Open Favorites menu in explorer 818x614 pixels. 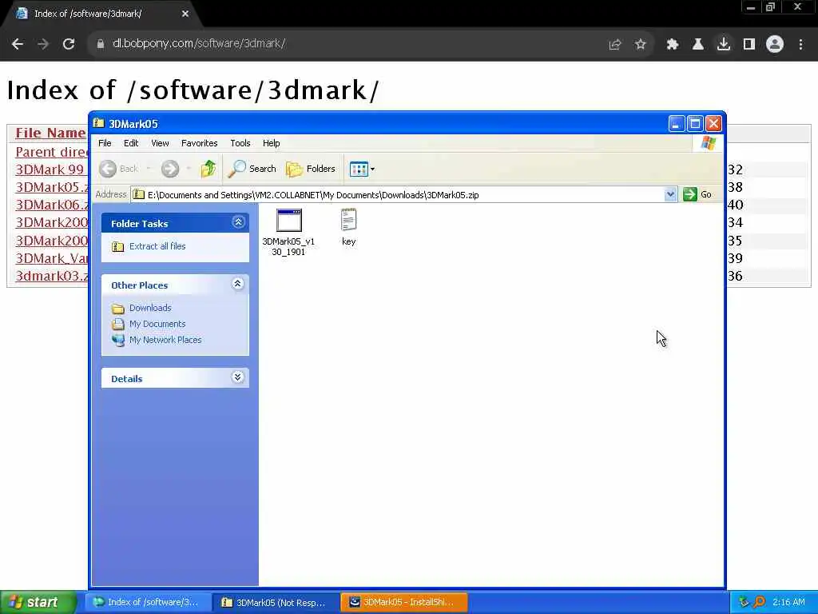pos(199,143)
